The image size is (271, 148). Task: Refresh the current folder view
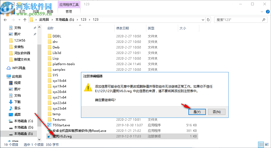[208, 20]
